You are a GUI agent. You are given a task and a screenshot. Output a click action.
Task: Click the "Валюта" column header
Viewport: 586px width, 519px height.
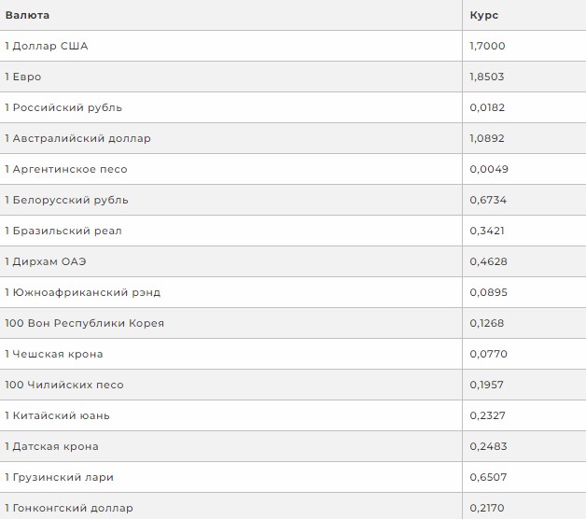tap(27, 15)
